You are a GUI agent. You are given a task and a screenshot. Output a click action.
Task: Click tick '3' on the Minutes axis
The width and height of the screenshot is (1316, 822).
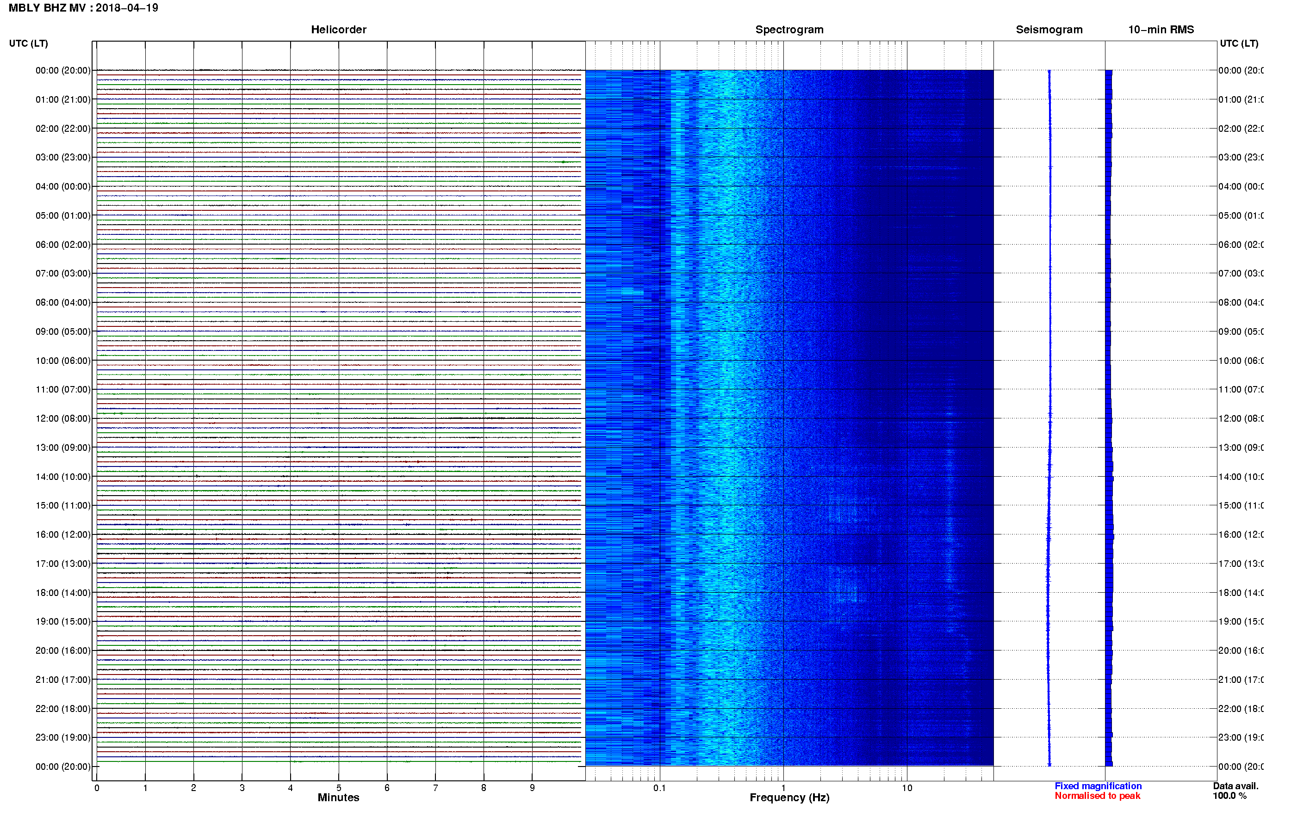point(242,788)
